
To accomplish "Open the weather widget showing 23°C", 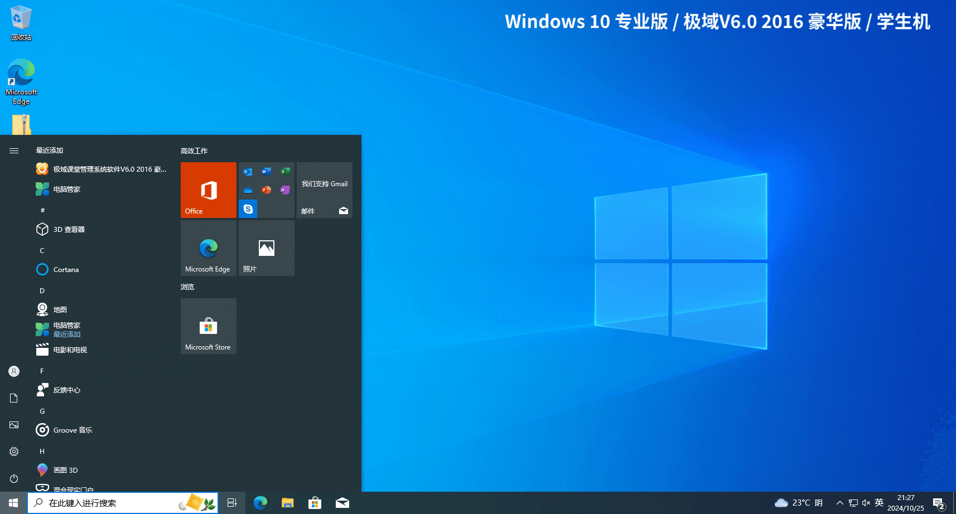I will 799,503.
